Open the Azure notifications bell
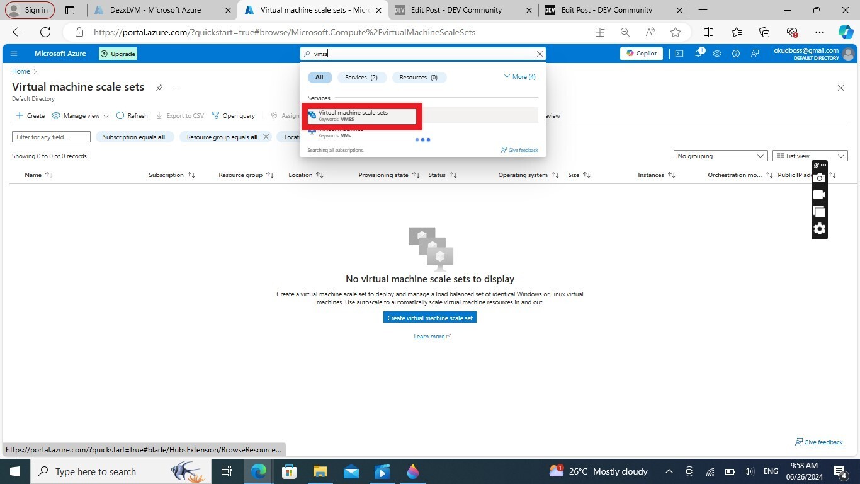This screenshot has width=860, height=484. pos(699,54)
